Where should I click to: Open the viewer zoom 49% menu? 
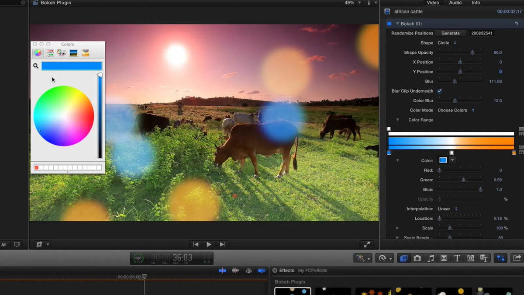coord(352,3)
